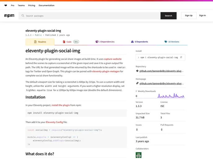213x159 pixels.
Task: Go to Pricing page
Action: 32,6
